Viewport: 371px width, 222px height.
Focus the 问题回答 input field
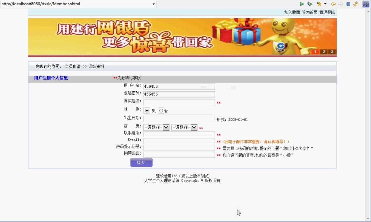point(179,155)
